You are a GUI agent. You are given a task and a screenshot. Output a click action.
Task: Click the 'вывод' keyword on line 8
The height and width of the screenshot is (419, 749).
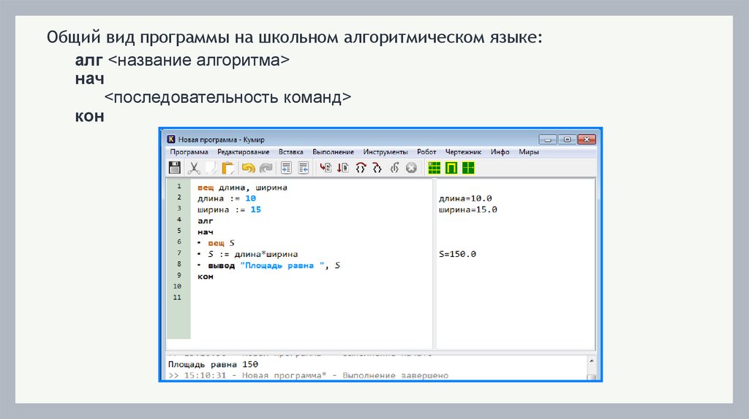[221, 266]
